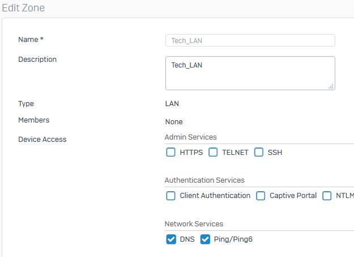Enable Client Authentication checkbox
This screenshot has width=354, height=257.
[x=170, y=196]
